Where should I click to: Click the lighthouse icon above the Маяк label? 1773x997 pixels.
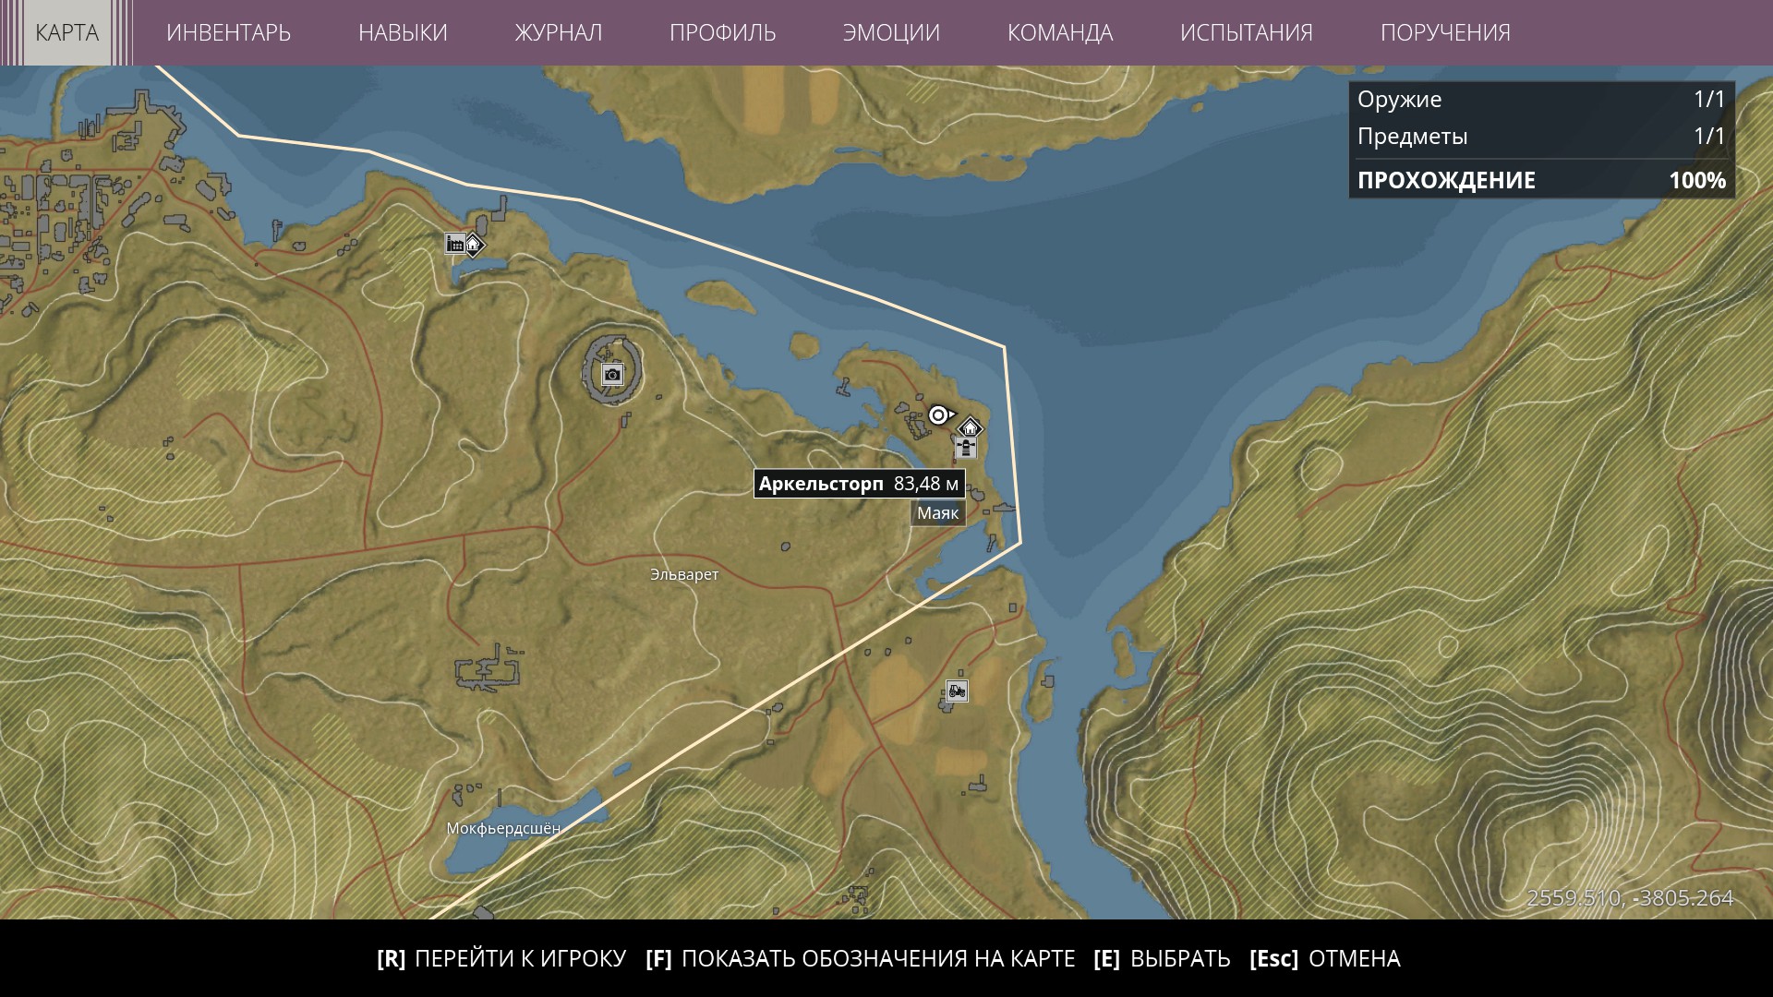coord(966,449)
